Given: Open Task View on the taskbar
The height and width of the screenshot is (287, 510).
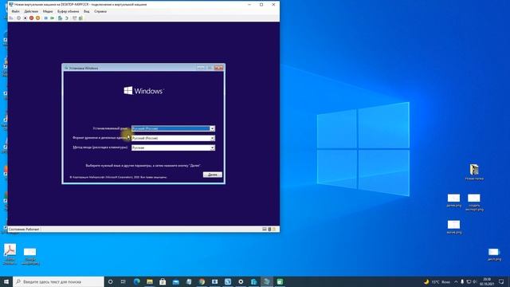Looking at the screenshot, I should tap(124, 281).
